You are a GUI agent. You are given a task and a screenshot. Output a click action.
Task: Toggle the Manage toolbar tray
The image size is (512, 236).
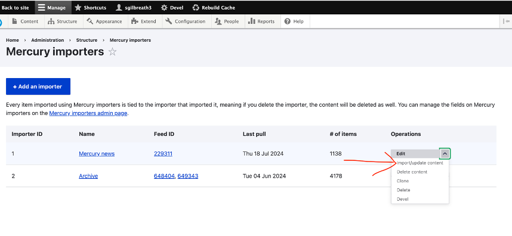51,8
